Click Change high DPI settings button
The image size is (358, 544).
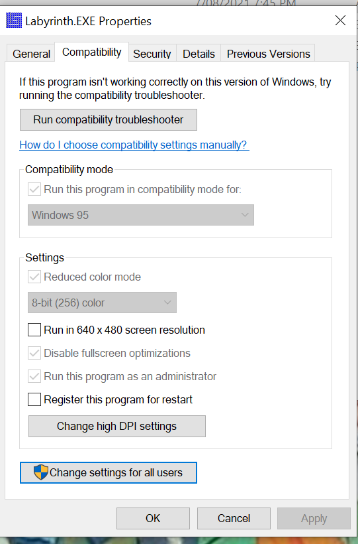(117, 426)
